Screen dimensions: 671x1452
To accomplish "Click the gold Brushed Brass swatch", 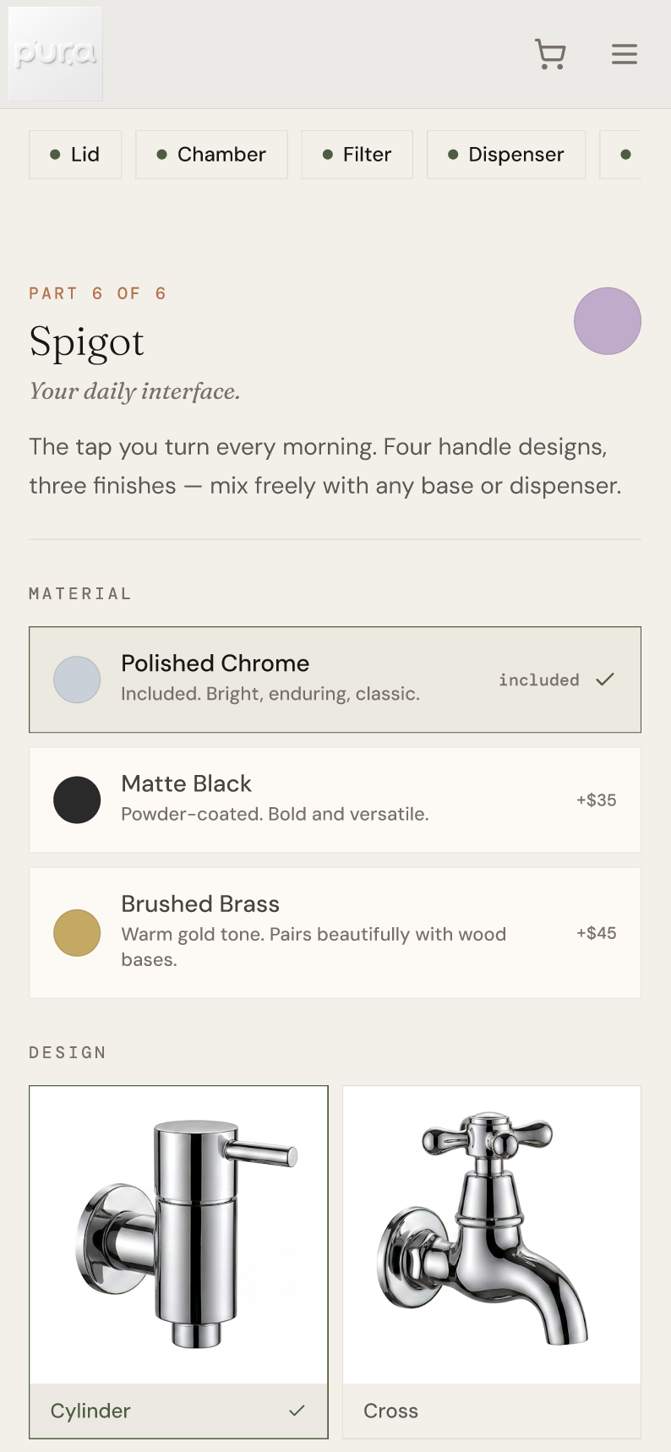I will tap(77, 933).
